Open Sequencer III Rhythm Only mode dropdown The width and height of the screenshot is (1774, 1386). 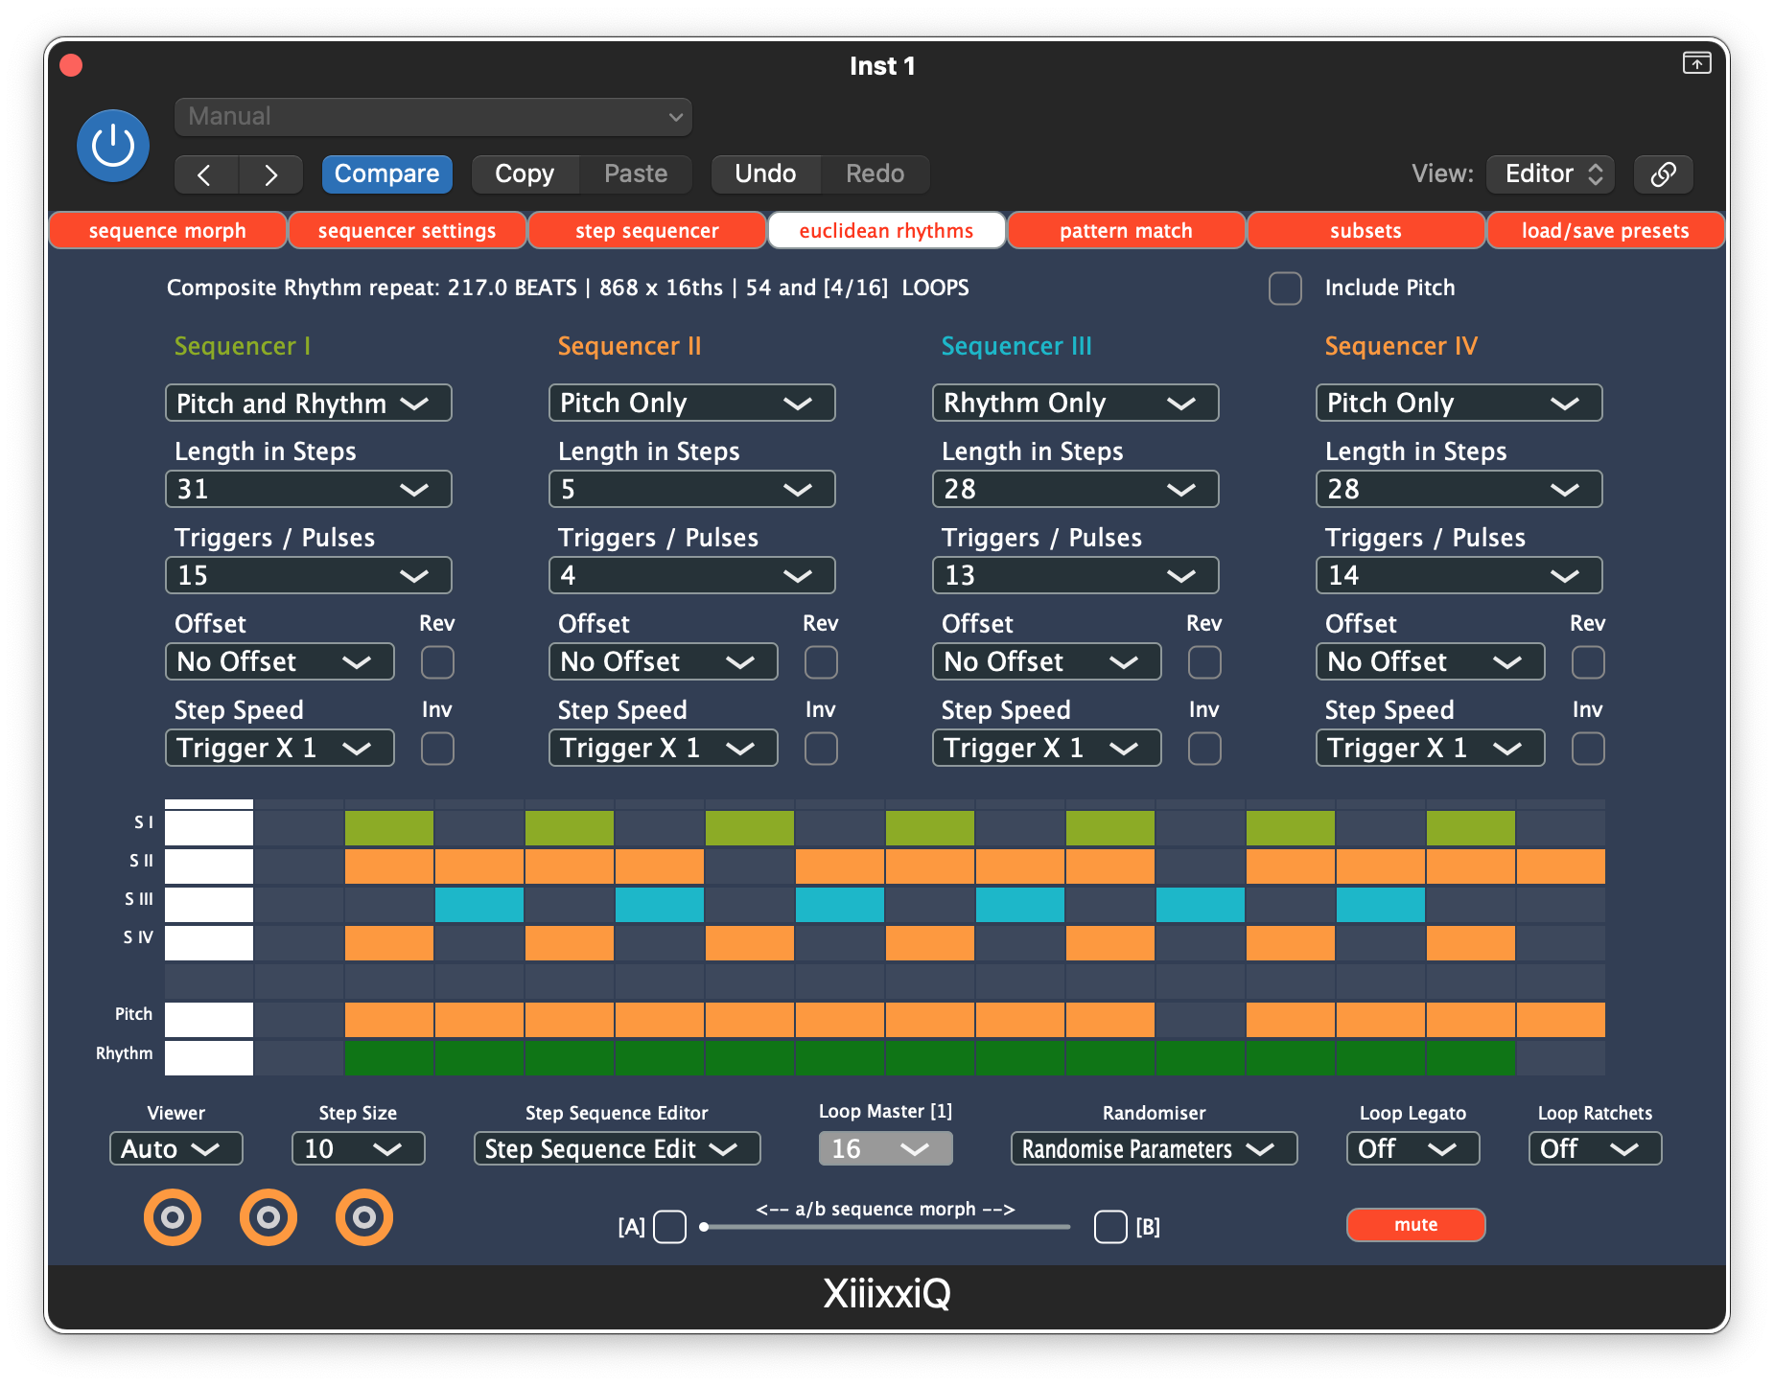coord(1075,403)
